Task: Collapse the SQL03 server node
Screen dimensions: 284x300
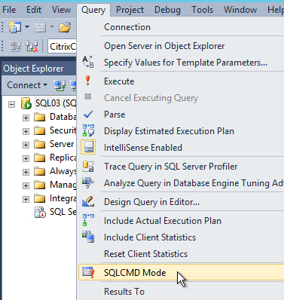Action: point(11,104)
